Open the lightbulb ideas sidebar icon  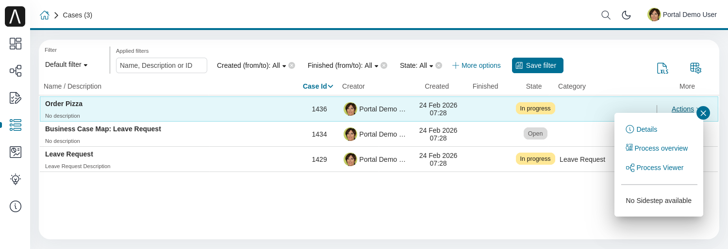pos(16,179)
